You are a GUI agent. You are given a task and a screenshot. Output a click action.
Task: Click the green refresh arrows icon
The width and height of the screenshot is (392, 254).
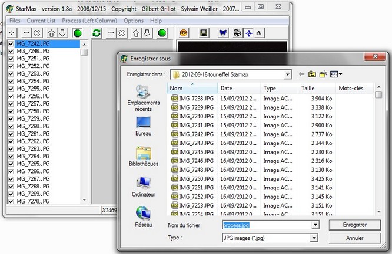coord(97,33)
